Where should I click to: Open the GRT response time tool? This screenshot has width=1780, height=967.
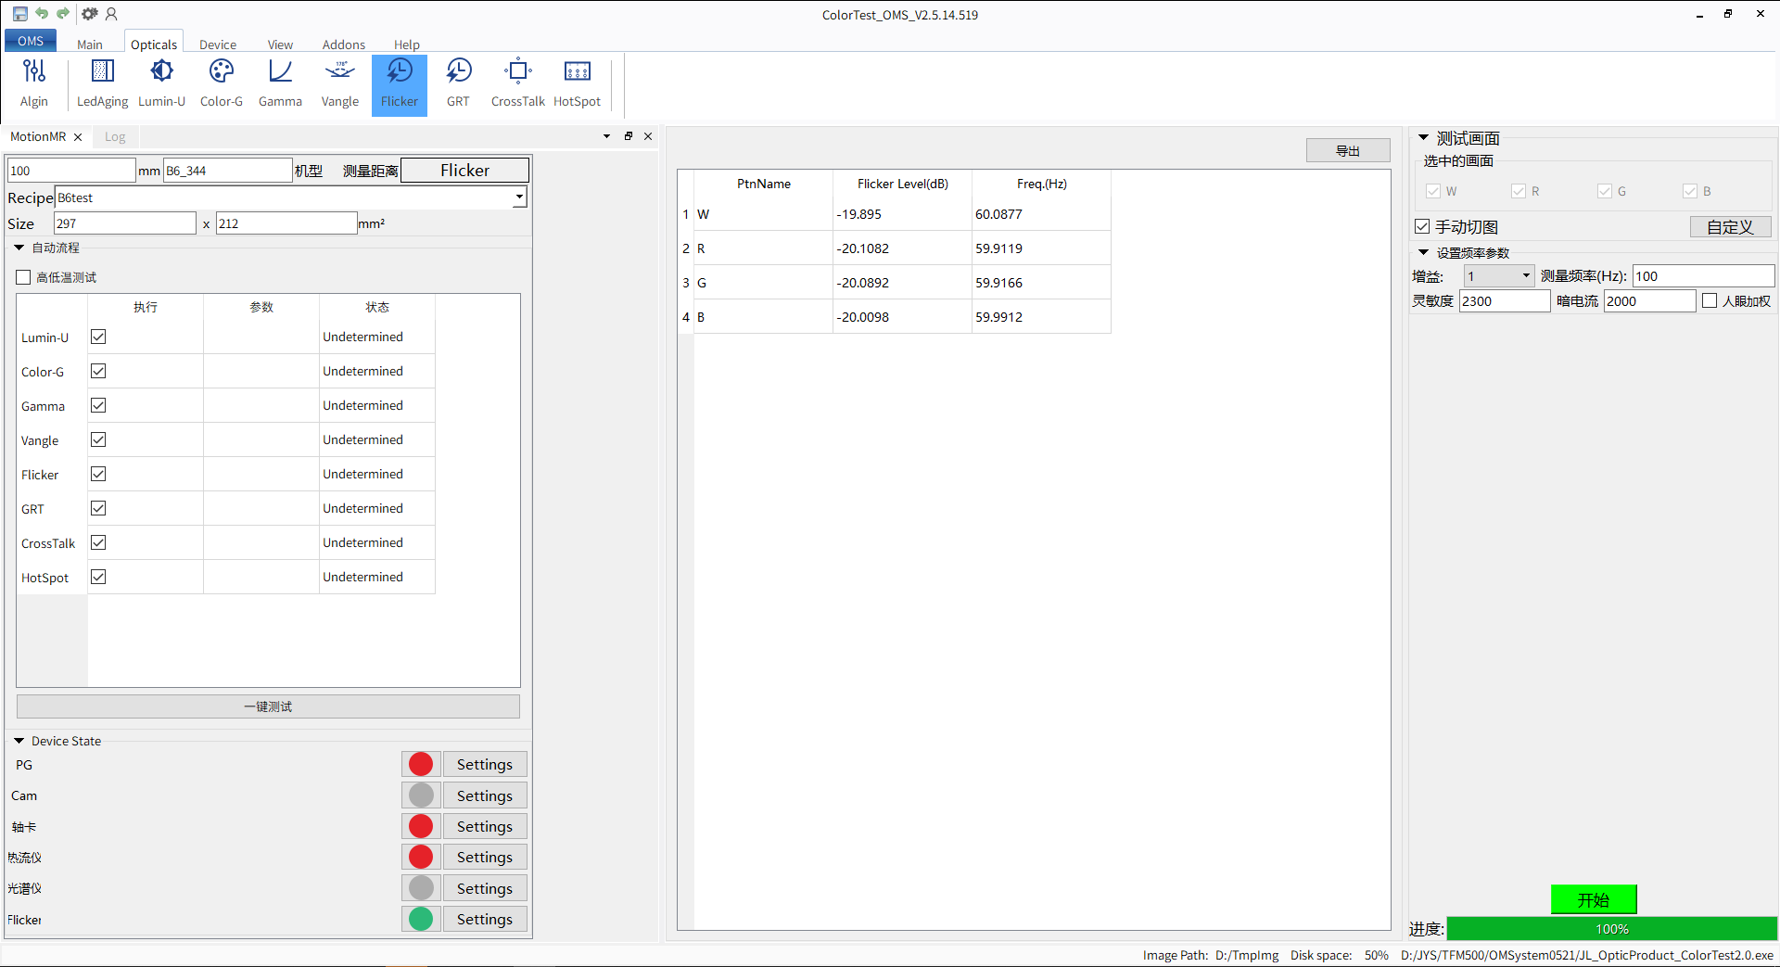(x=458, y=83)
